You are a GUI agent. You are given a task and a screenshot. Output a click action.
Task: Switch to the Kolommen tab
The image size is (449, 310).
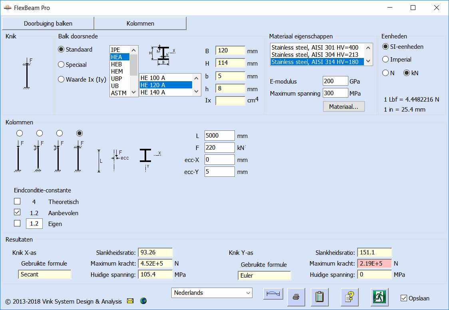[140, 24]
